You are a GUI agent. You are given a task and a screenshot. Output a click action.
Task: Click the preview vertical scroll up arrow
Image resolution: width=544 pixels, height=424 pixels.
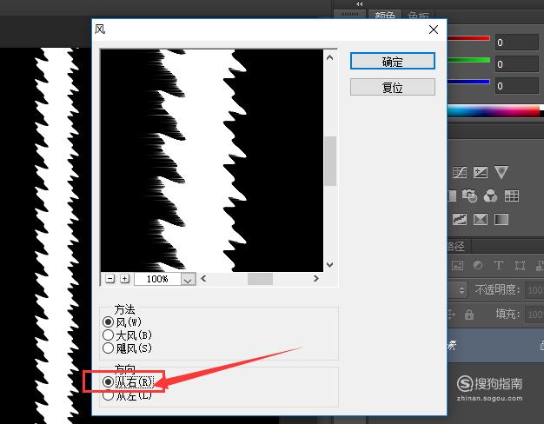coord(330,57)
